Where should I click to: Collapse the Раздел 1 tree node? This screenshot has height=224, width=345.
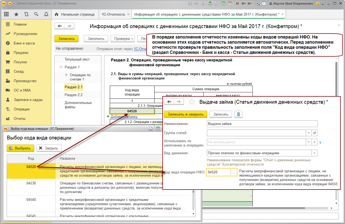61,67
